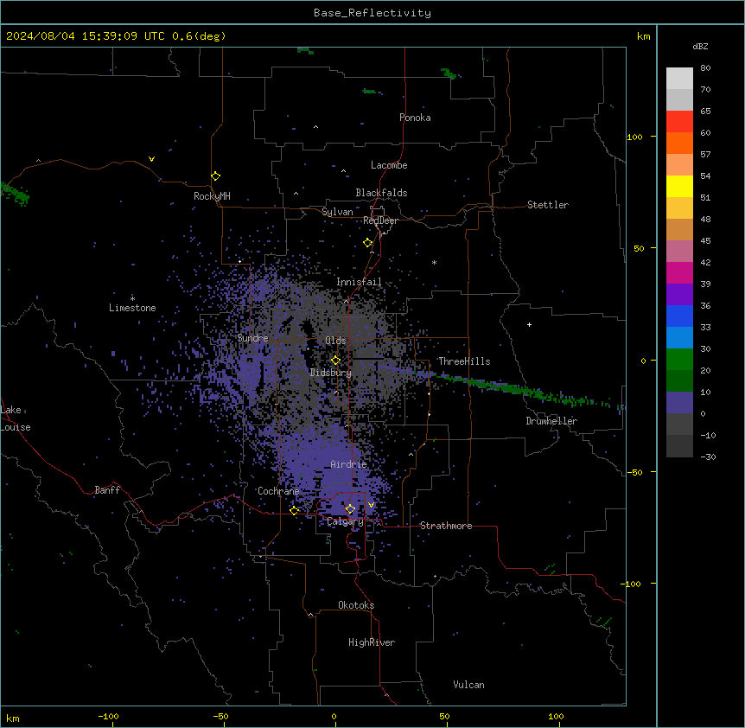Click the yellow v marker east of Calgary
The width and height of the screenshot is (745, 728).
click(371, 505)
